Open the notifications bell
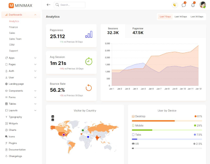Image resolution: width=210 pixels, height=164 pixels. [x=193, y=5]
